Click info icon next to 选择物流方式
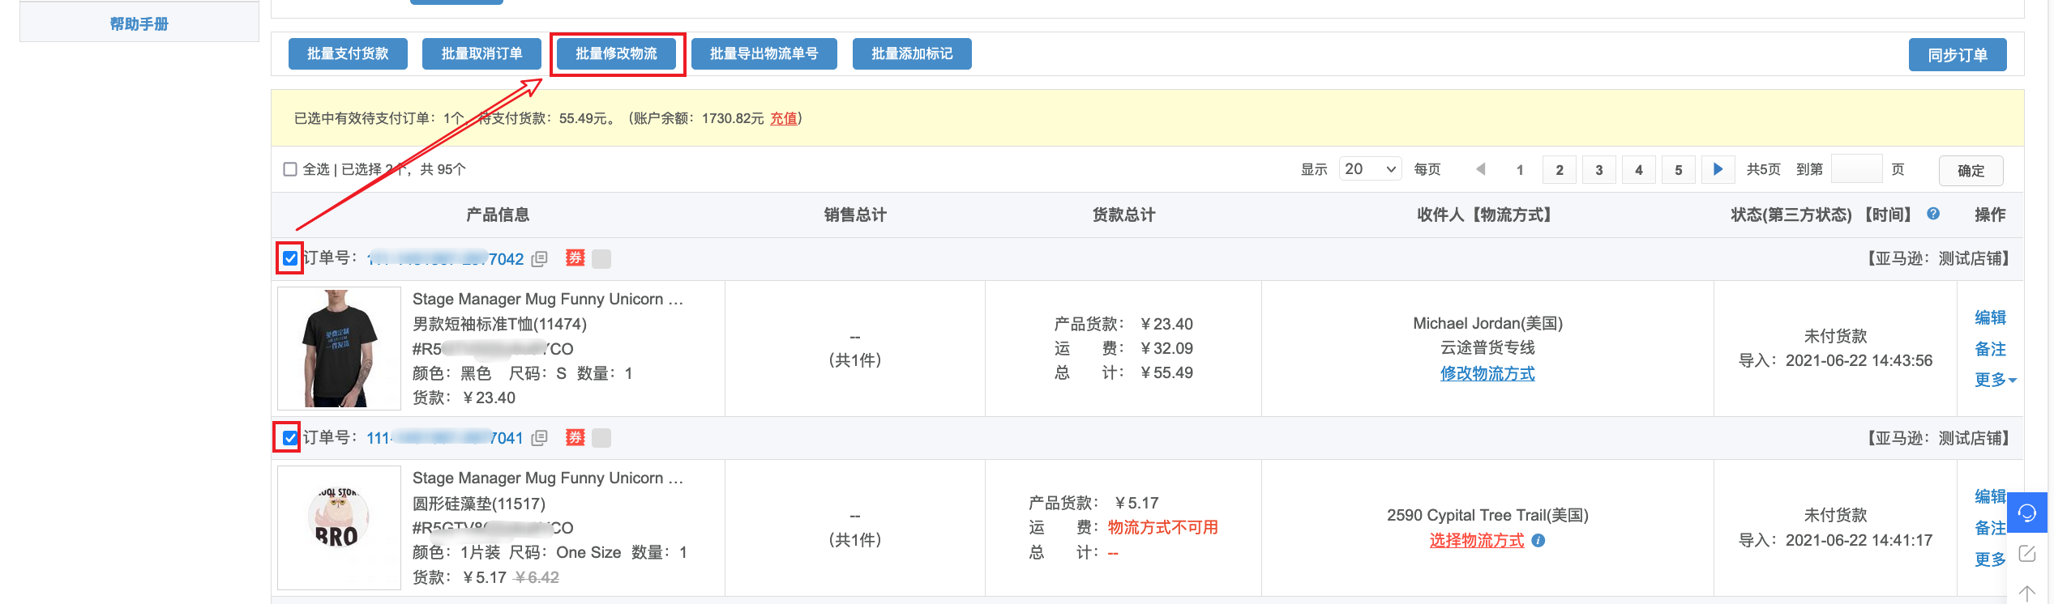 (x=1538, y=541)
